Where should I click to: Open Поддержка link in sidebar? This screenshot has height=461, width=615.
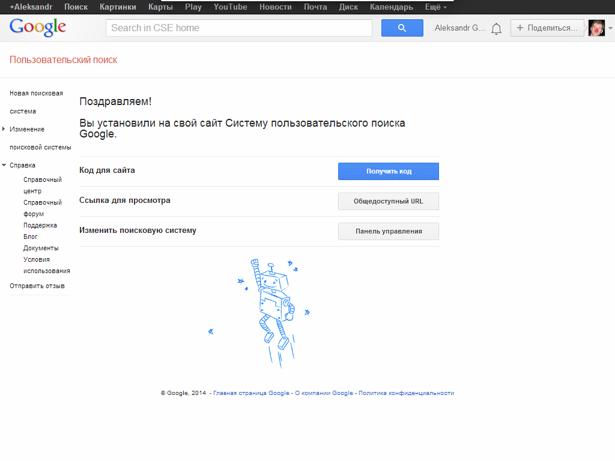pos(40,226)
